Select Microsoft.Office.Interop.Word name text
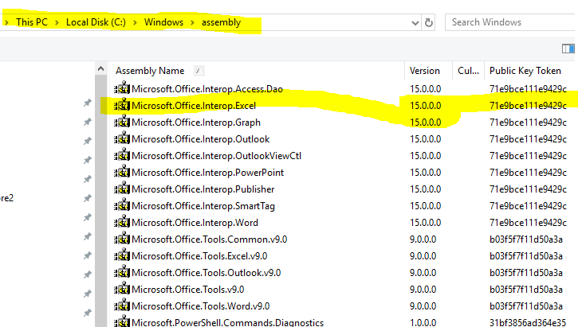This screenshot has height=327, width=578. [195, 223]
